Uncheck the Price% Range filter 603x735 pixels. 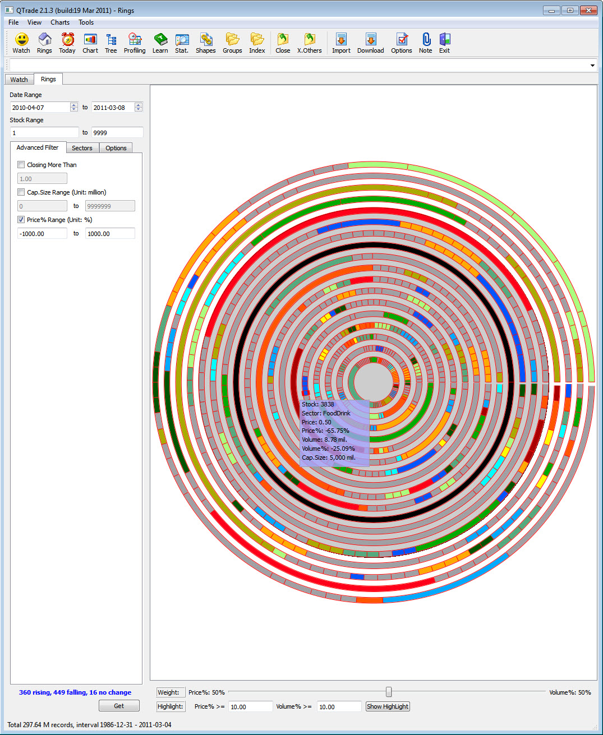[x=21, y=219]
